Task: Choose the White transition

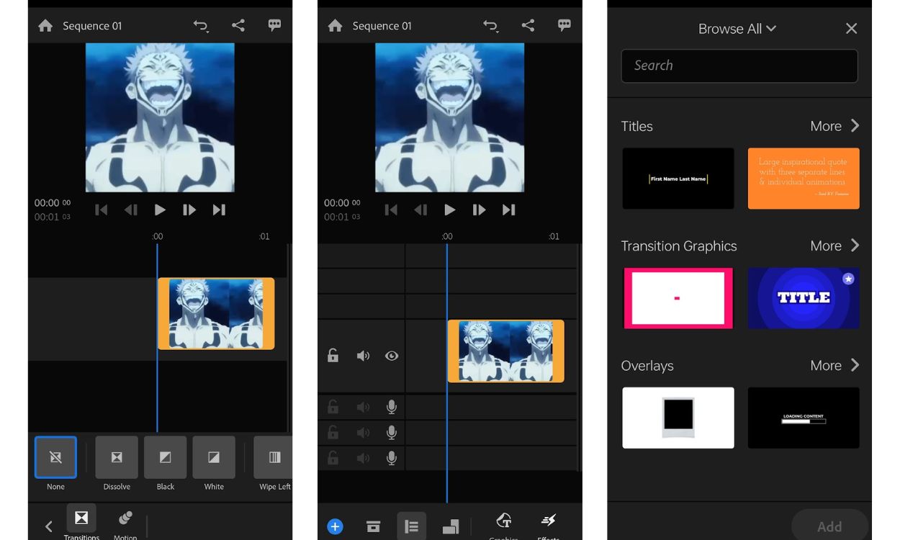Action: (x=214, y=457)
